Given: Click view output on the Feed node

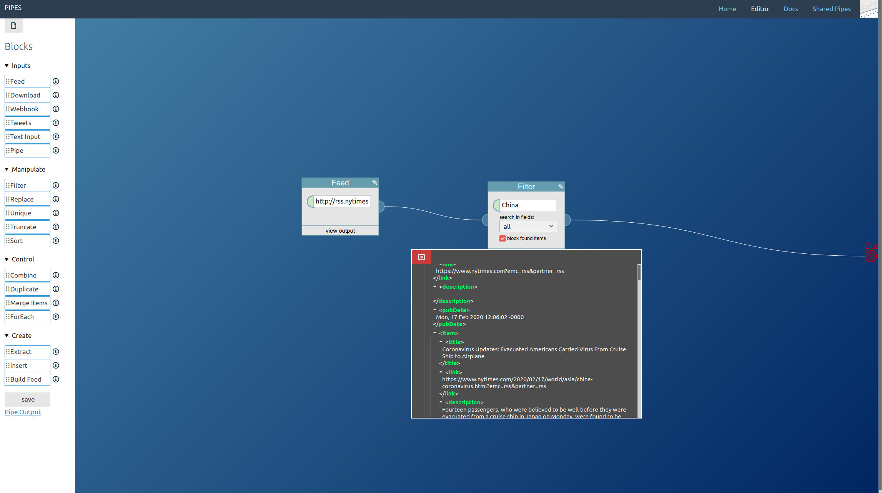Looking at the screenshot, I should 340,231.
